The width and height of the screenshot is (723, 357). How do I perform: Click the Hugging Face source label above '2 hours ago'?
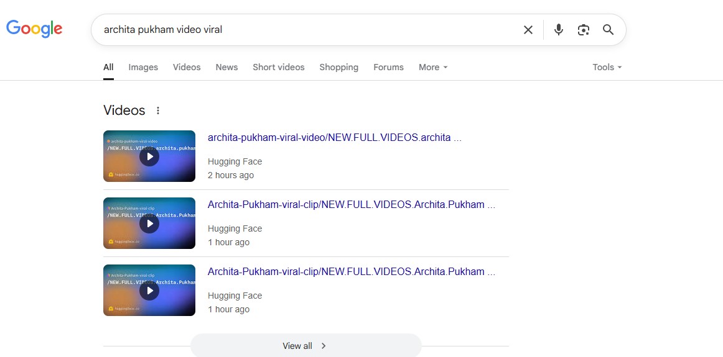click(235, 161)
